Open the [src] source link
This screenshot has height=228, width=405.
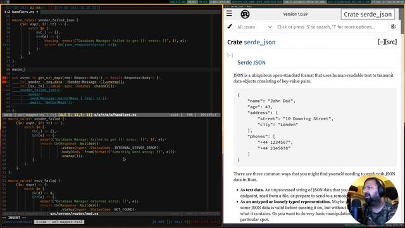[x=391, y=42]
